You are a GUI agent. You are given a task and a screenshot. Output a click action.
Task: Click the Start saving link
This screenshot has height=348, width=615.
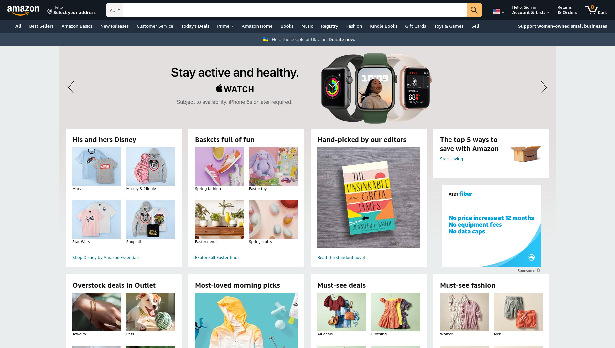451,159
